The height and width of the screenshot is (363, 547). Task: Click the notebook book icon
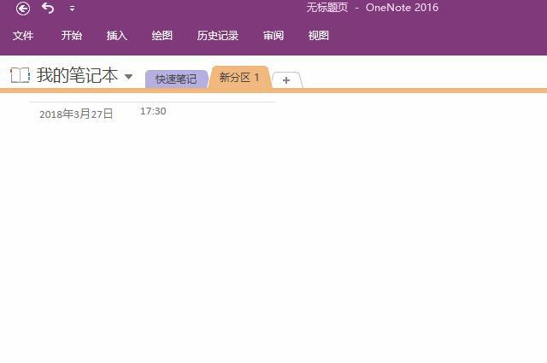(20, 75)
